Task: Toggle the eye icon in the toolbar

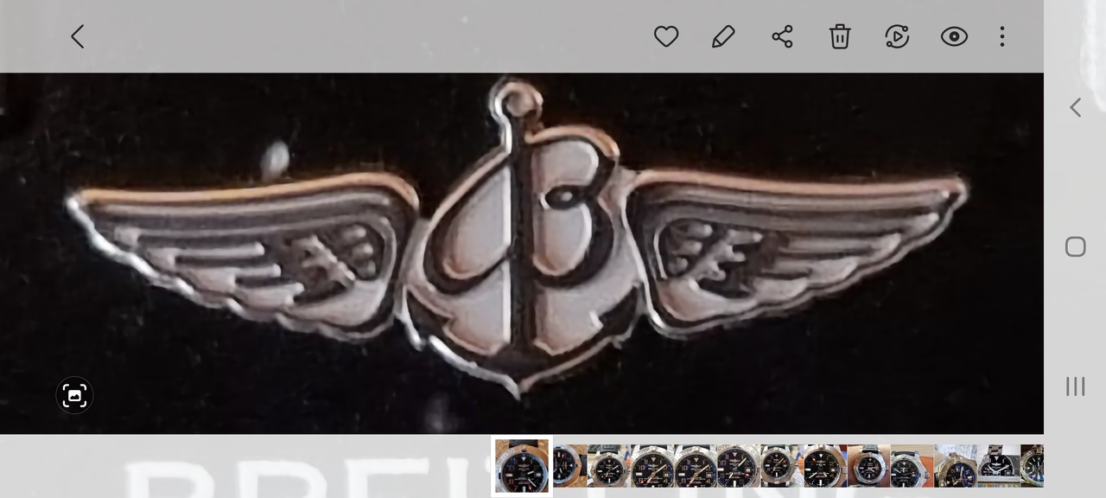Action: [x=954, y=36]
